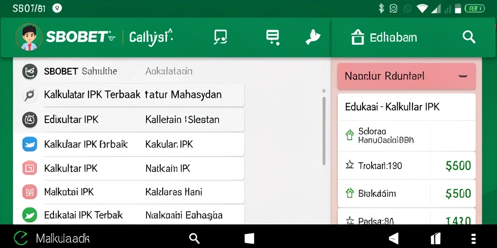The height and width of the screenshot is (248, 497).
Task: Open the music note chat icon
Action: 220,37
